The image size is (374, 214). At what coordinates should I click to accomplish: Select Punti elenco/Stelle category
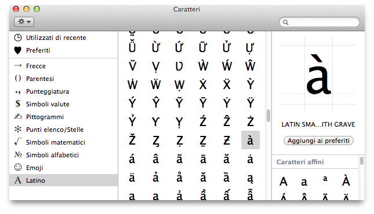tap(63, 130)
